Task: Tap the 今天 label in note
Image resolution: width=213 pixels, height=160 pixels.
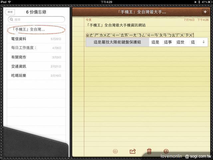Action: pos(89,20)
